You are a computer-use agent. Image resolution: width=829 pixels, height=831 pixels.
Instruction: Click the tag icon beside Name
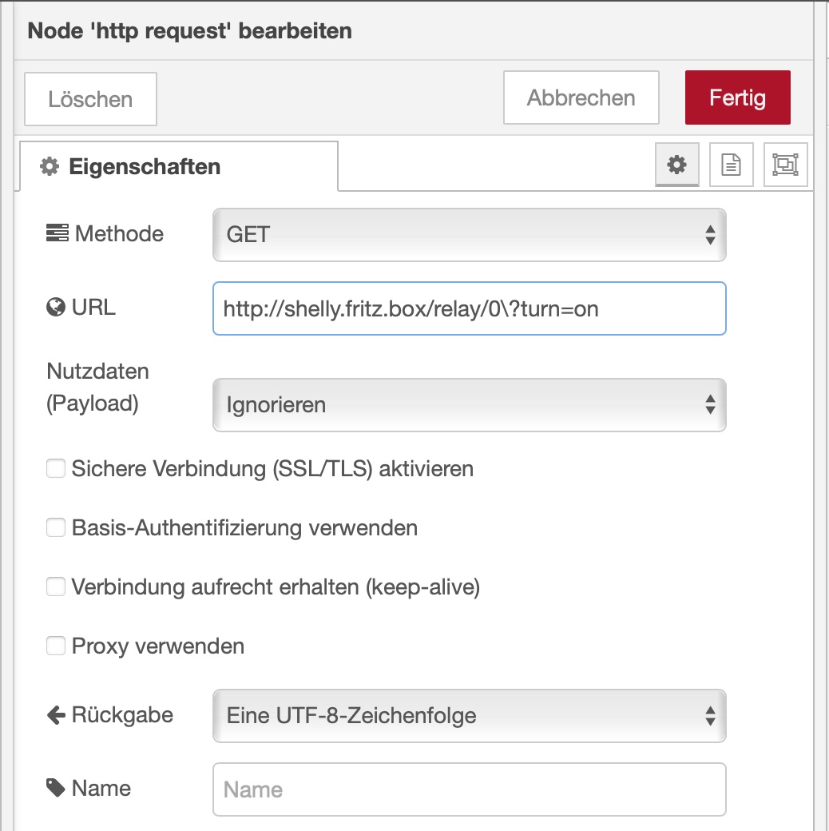tap(56, 789)
